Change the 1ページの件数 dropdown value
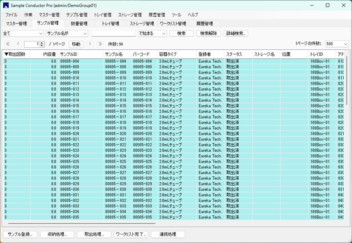Image resolution: width=352 pixels, height=243 pixels. (337, 44)
